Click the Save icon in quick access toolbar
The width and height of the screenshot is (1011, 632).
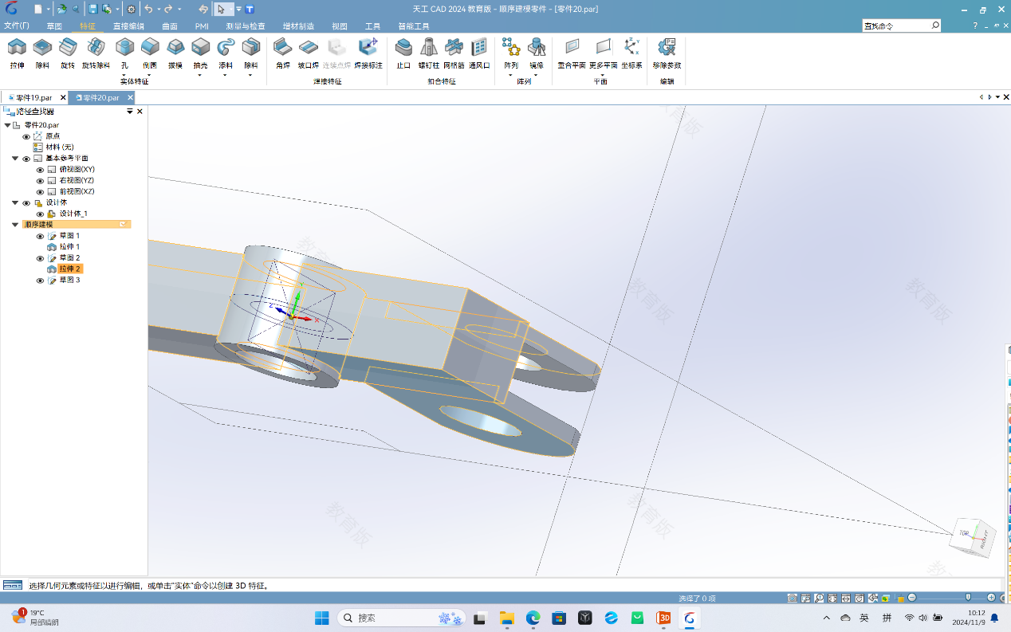[93, 9]
